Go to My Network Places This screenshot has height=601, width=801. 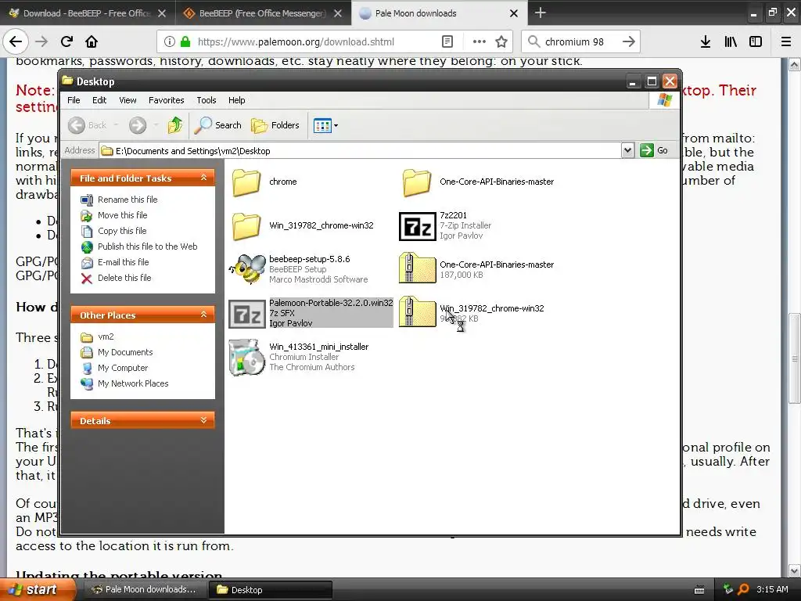point(133,383)
